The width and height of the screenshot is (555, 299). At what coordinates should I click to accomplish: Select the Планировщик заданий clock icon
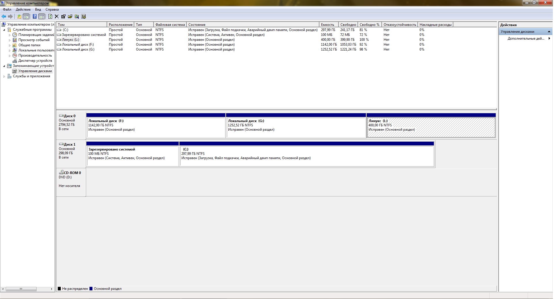coord(15,35)
